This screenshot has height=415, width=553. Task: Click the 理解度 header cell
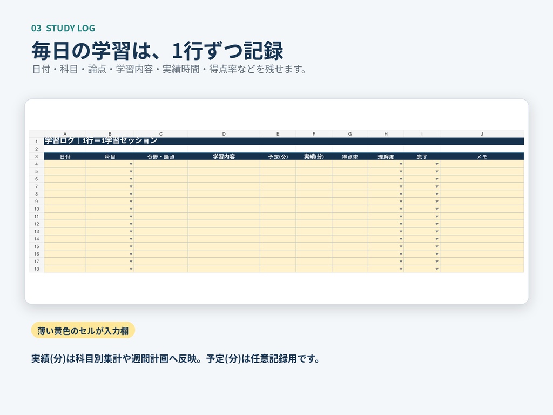[386, 156]
